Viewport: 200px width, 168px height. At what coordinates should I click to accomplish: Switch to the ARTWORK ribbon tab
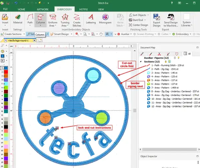(43, 9)
